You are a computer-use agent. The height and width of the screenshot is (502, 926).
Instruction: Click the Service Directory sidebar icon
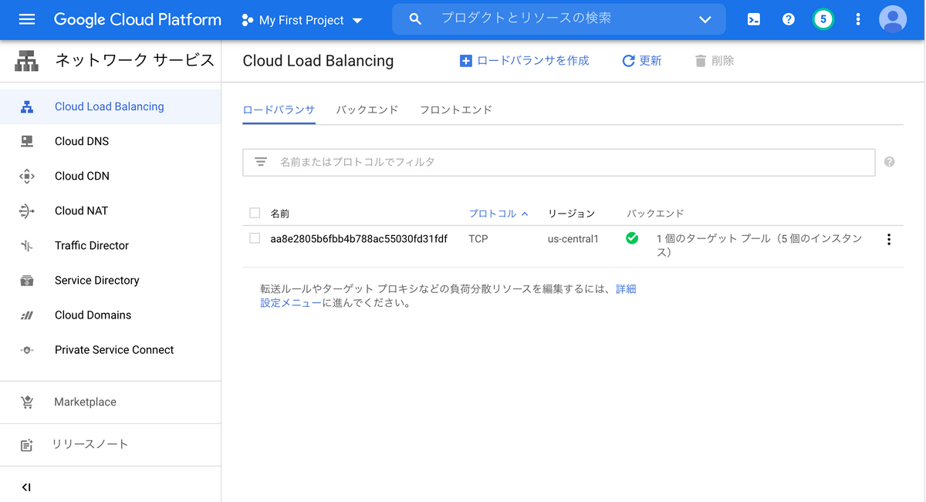pos(27,281)
